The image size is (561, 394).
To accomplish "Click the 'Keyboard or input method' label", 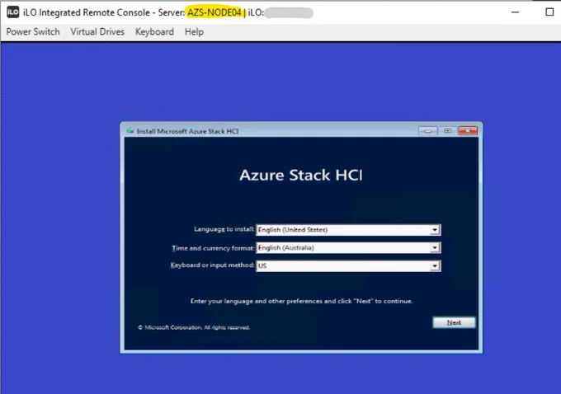I will point(212,265).
